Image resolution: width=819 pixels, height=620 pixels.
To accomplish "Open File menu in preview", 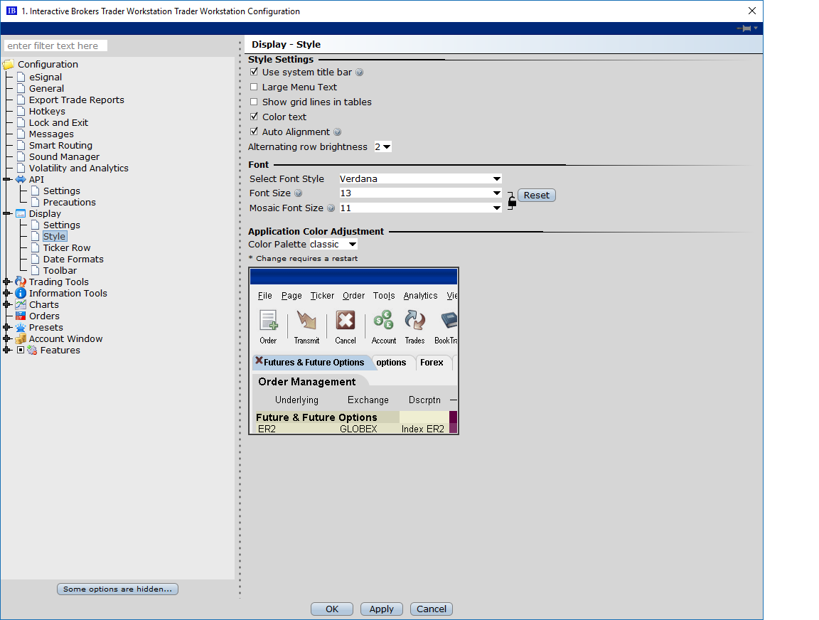I will point(264,296).
